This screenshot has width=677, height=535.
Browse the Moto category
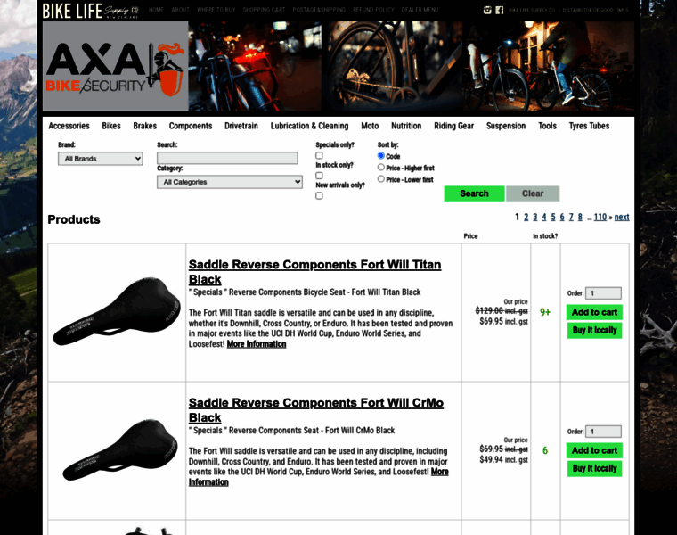pyautogui.click(x=370, y=126)
